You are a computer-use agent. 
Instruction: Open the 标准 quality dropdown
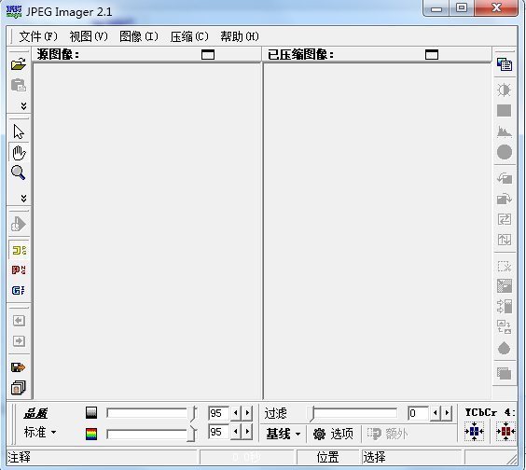point(40,432)
